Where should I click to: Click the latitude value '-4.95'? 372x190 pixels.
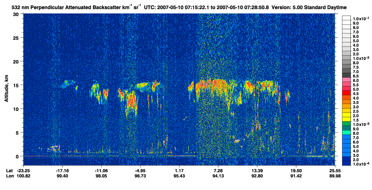tap(140, 171)
